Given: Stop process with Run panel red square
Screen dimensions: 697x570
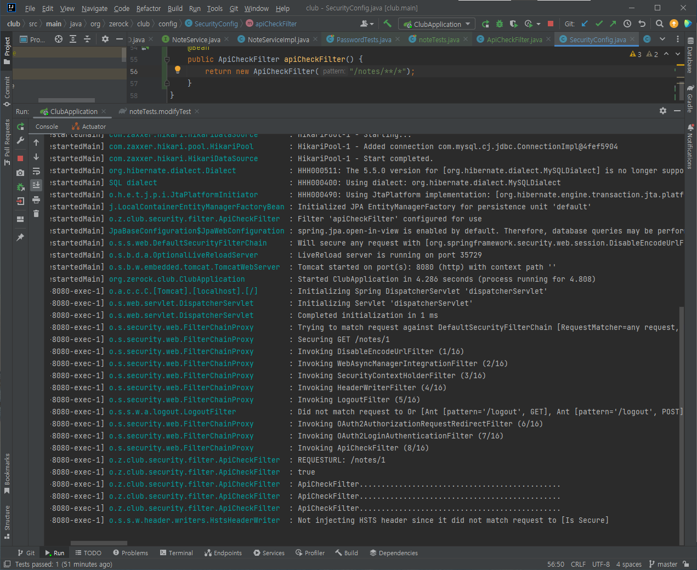Looking at the screenshot, I should pyautogui.click(x=20, y=158).
